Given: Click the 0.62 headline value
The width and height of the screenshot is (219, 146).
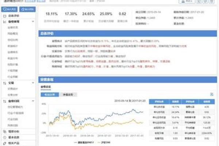Looking at the screenshot, I should [123, 14].
